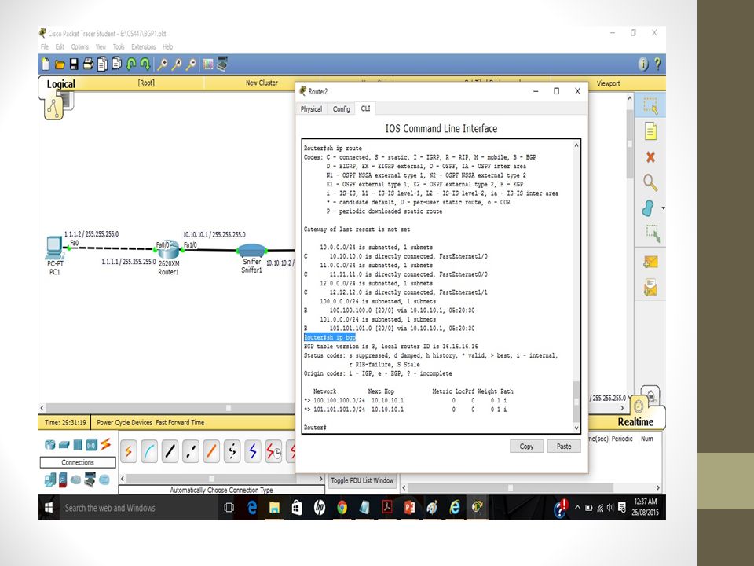This screenshot has height=566, width=754.
Task: Pick the blue Draw Polygon tool
Action: pyautogui.click(x=648, y=208)
